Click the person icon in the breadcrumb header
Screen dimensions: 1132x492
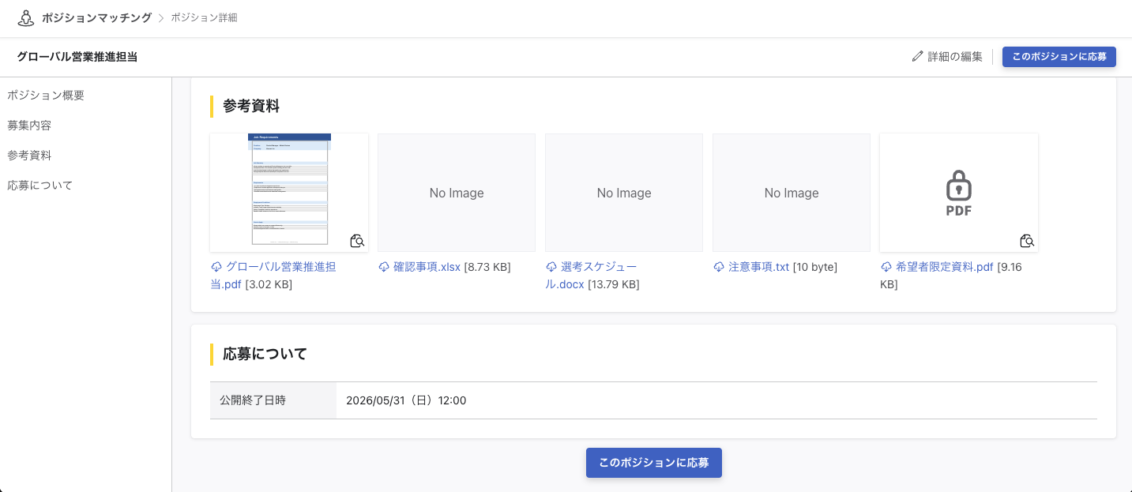pyautogui.click(x=26, y=16)
